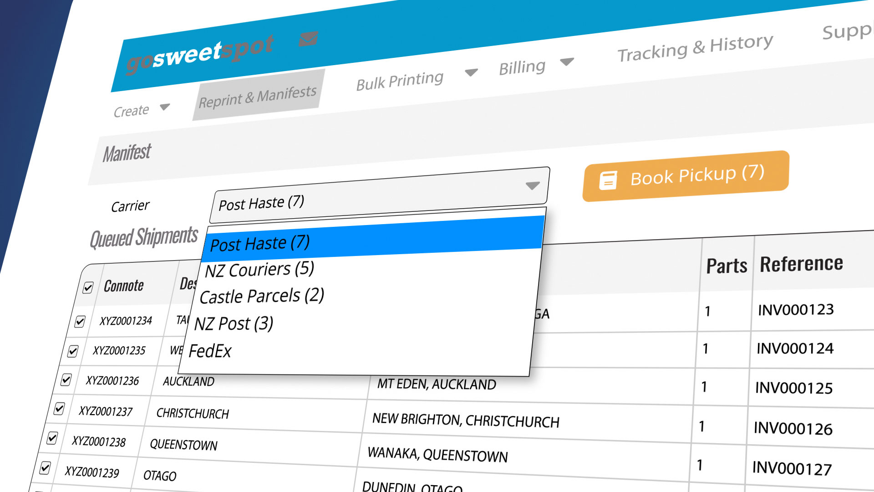
Task: Click the Carrier field showing Post Haste (7)
Action: pyautogui.click(x=381, y=195)
